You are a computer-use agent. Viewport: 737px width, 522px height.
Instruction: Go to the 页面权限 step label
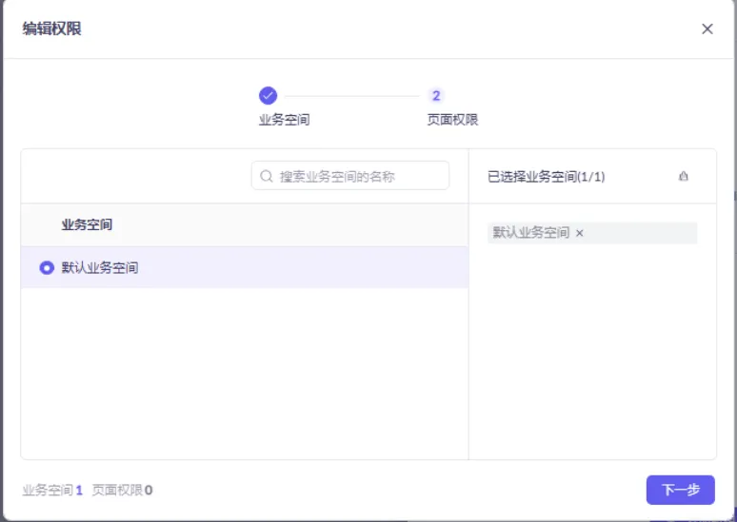tap(452, 120)
